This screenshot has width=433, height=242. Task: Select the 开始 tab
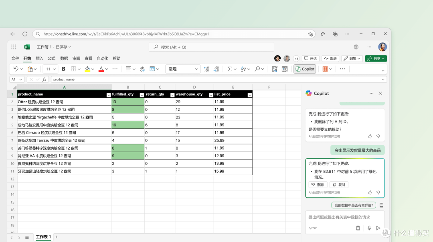(x=27, y=58)
